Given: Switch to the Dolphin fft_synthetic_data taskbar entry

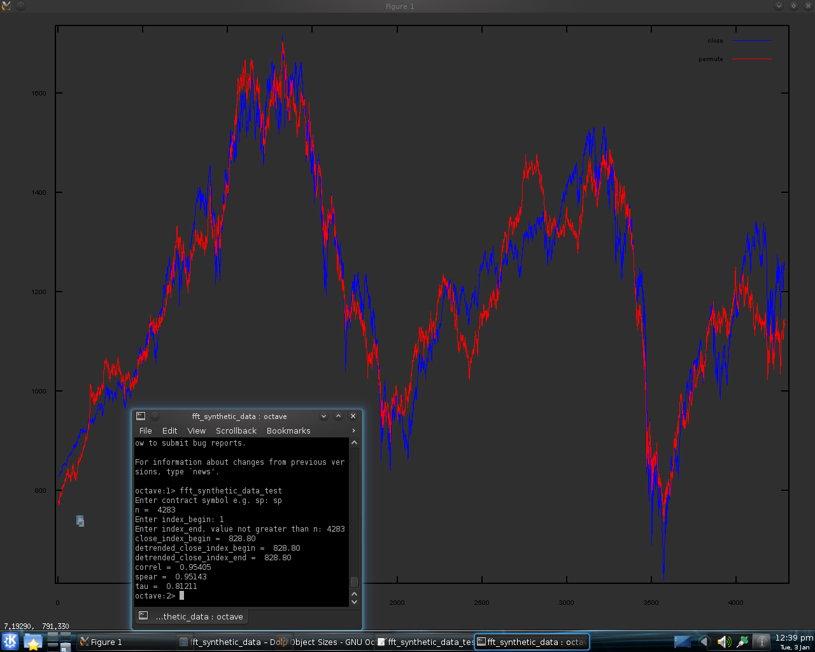Looking at the screenshot, I should [x=232, y=642].
